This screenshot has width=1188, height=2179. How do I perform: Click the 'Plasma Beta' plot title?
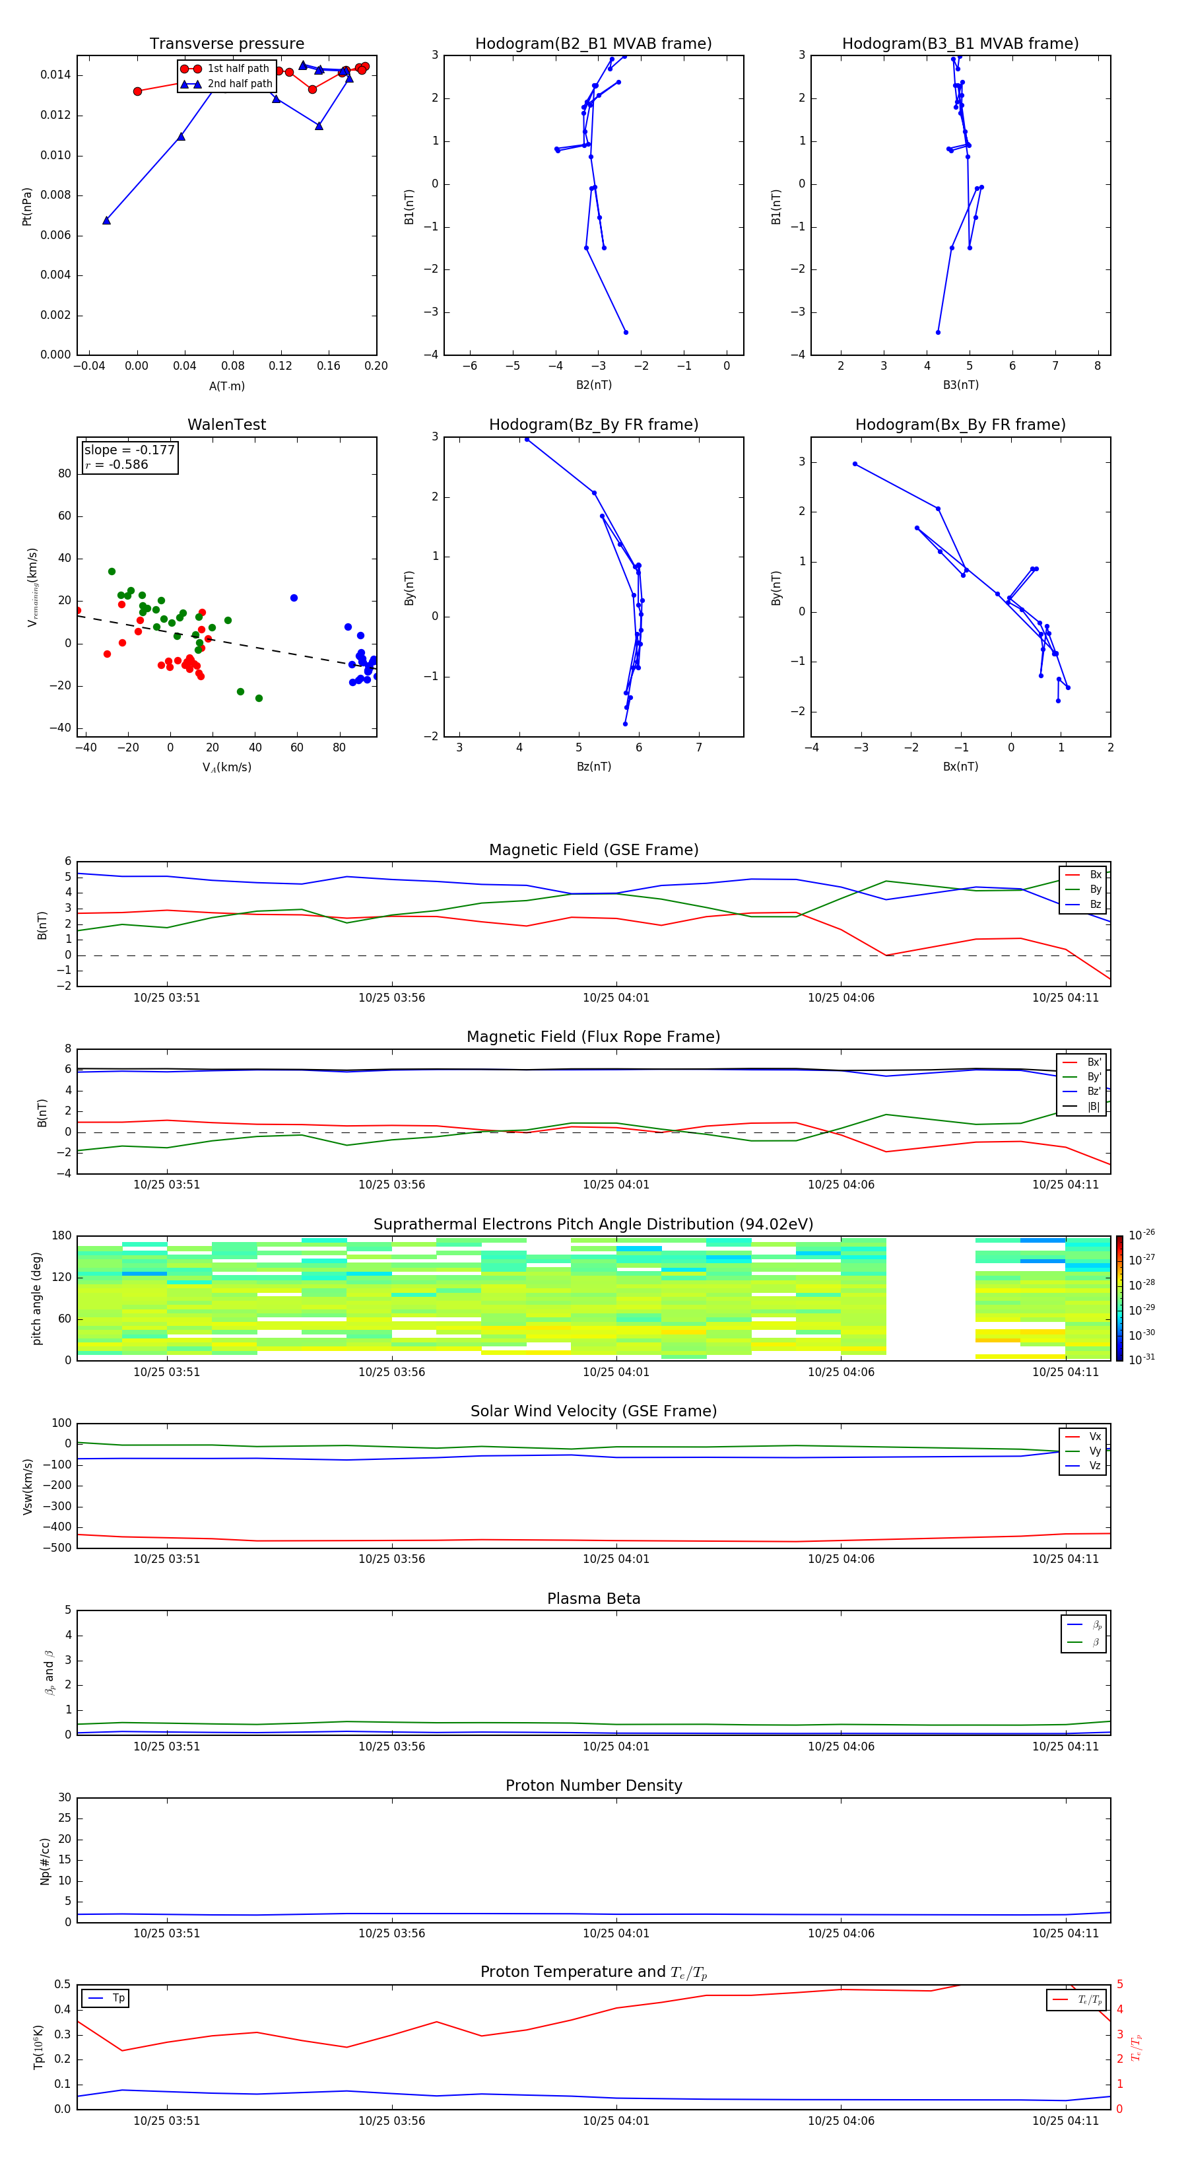point(593,1599)
